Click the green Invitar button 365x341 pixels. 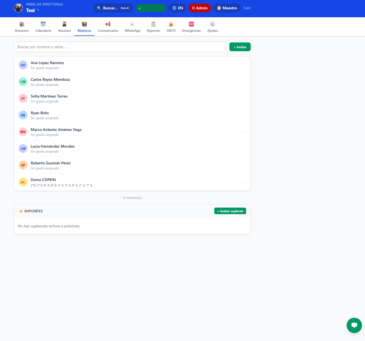[x=240, y=47]
